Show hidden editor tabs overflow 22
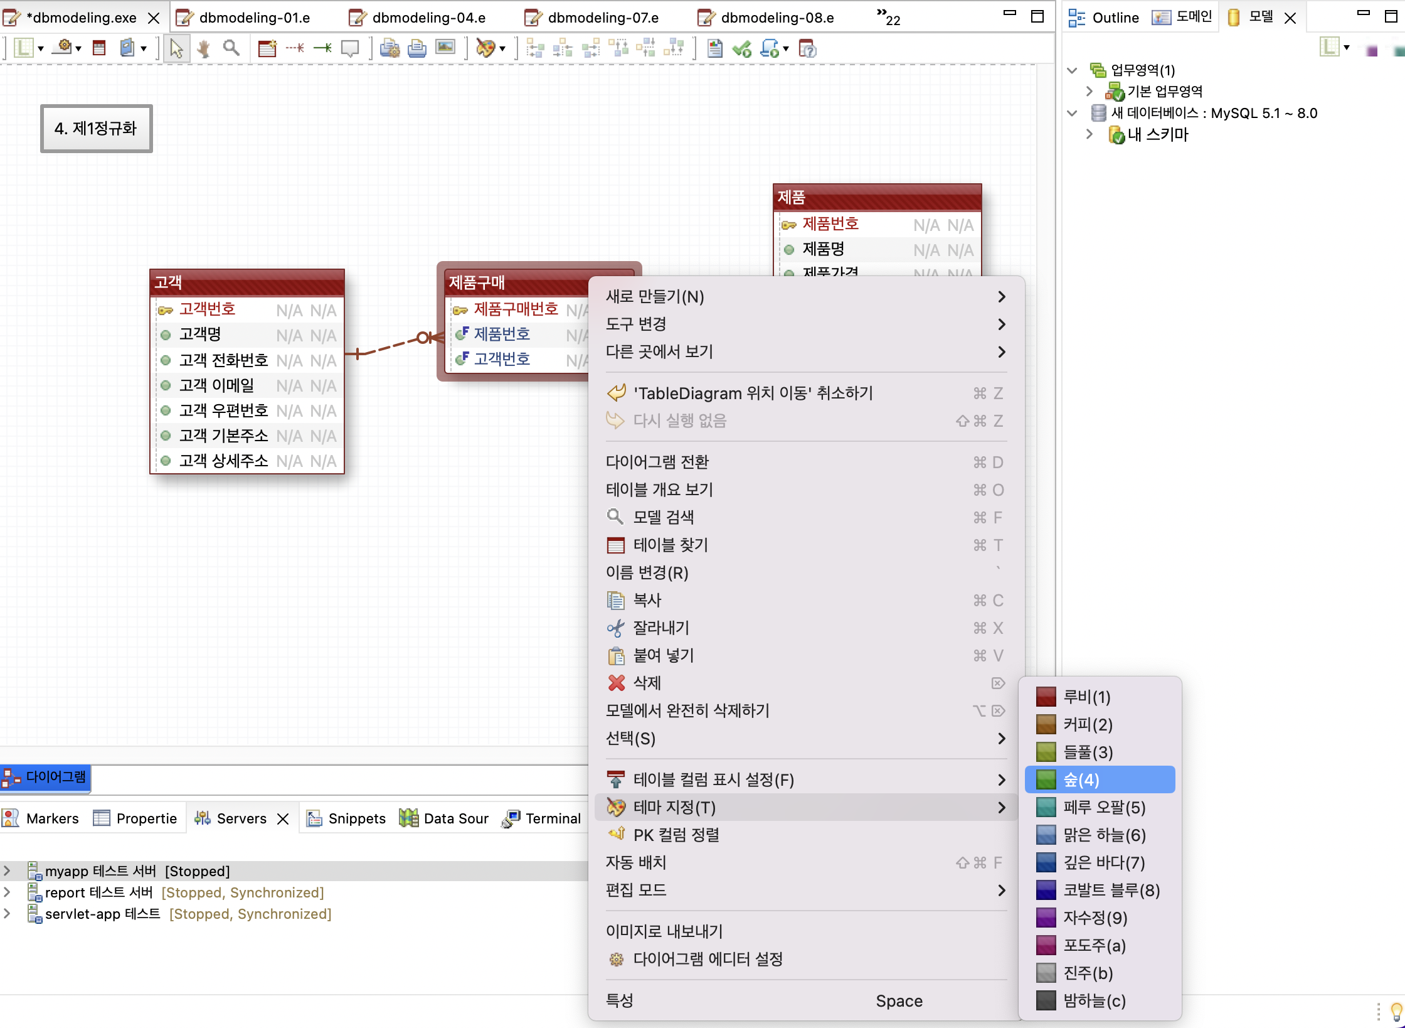This screenshot has height=1028, width=1405. click(x=888, y=16)
